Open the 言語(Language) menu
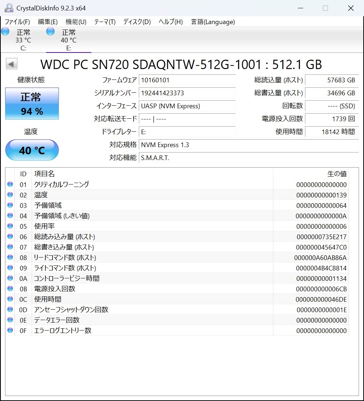This screenshot has width=364, height=401. coord(213,22)
